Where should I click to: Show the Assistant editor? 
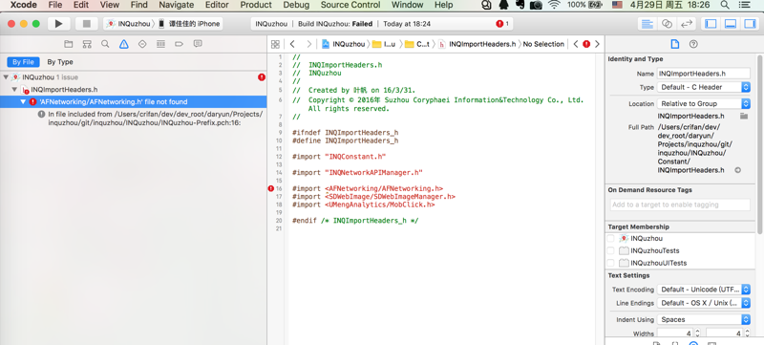pos(667,23)
